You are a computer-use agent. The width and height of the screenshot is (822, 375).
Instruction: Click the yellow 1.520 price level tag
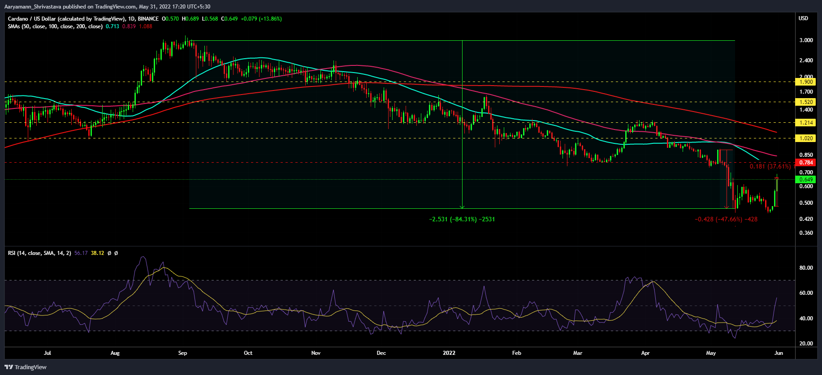click(805, 102)
